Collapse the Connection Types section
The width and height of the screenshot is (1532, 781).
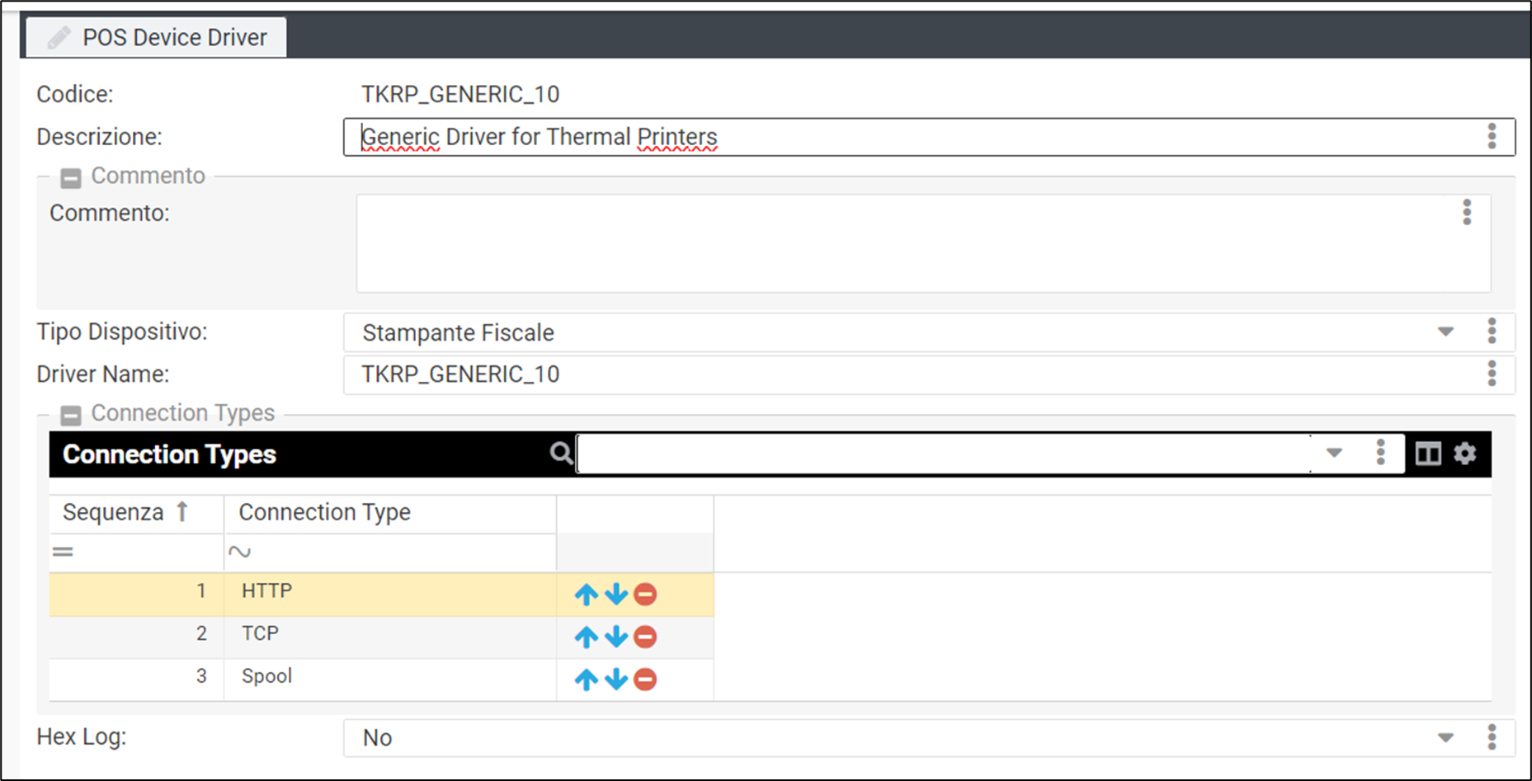(71, 415)
